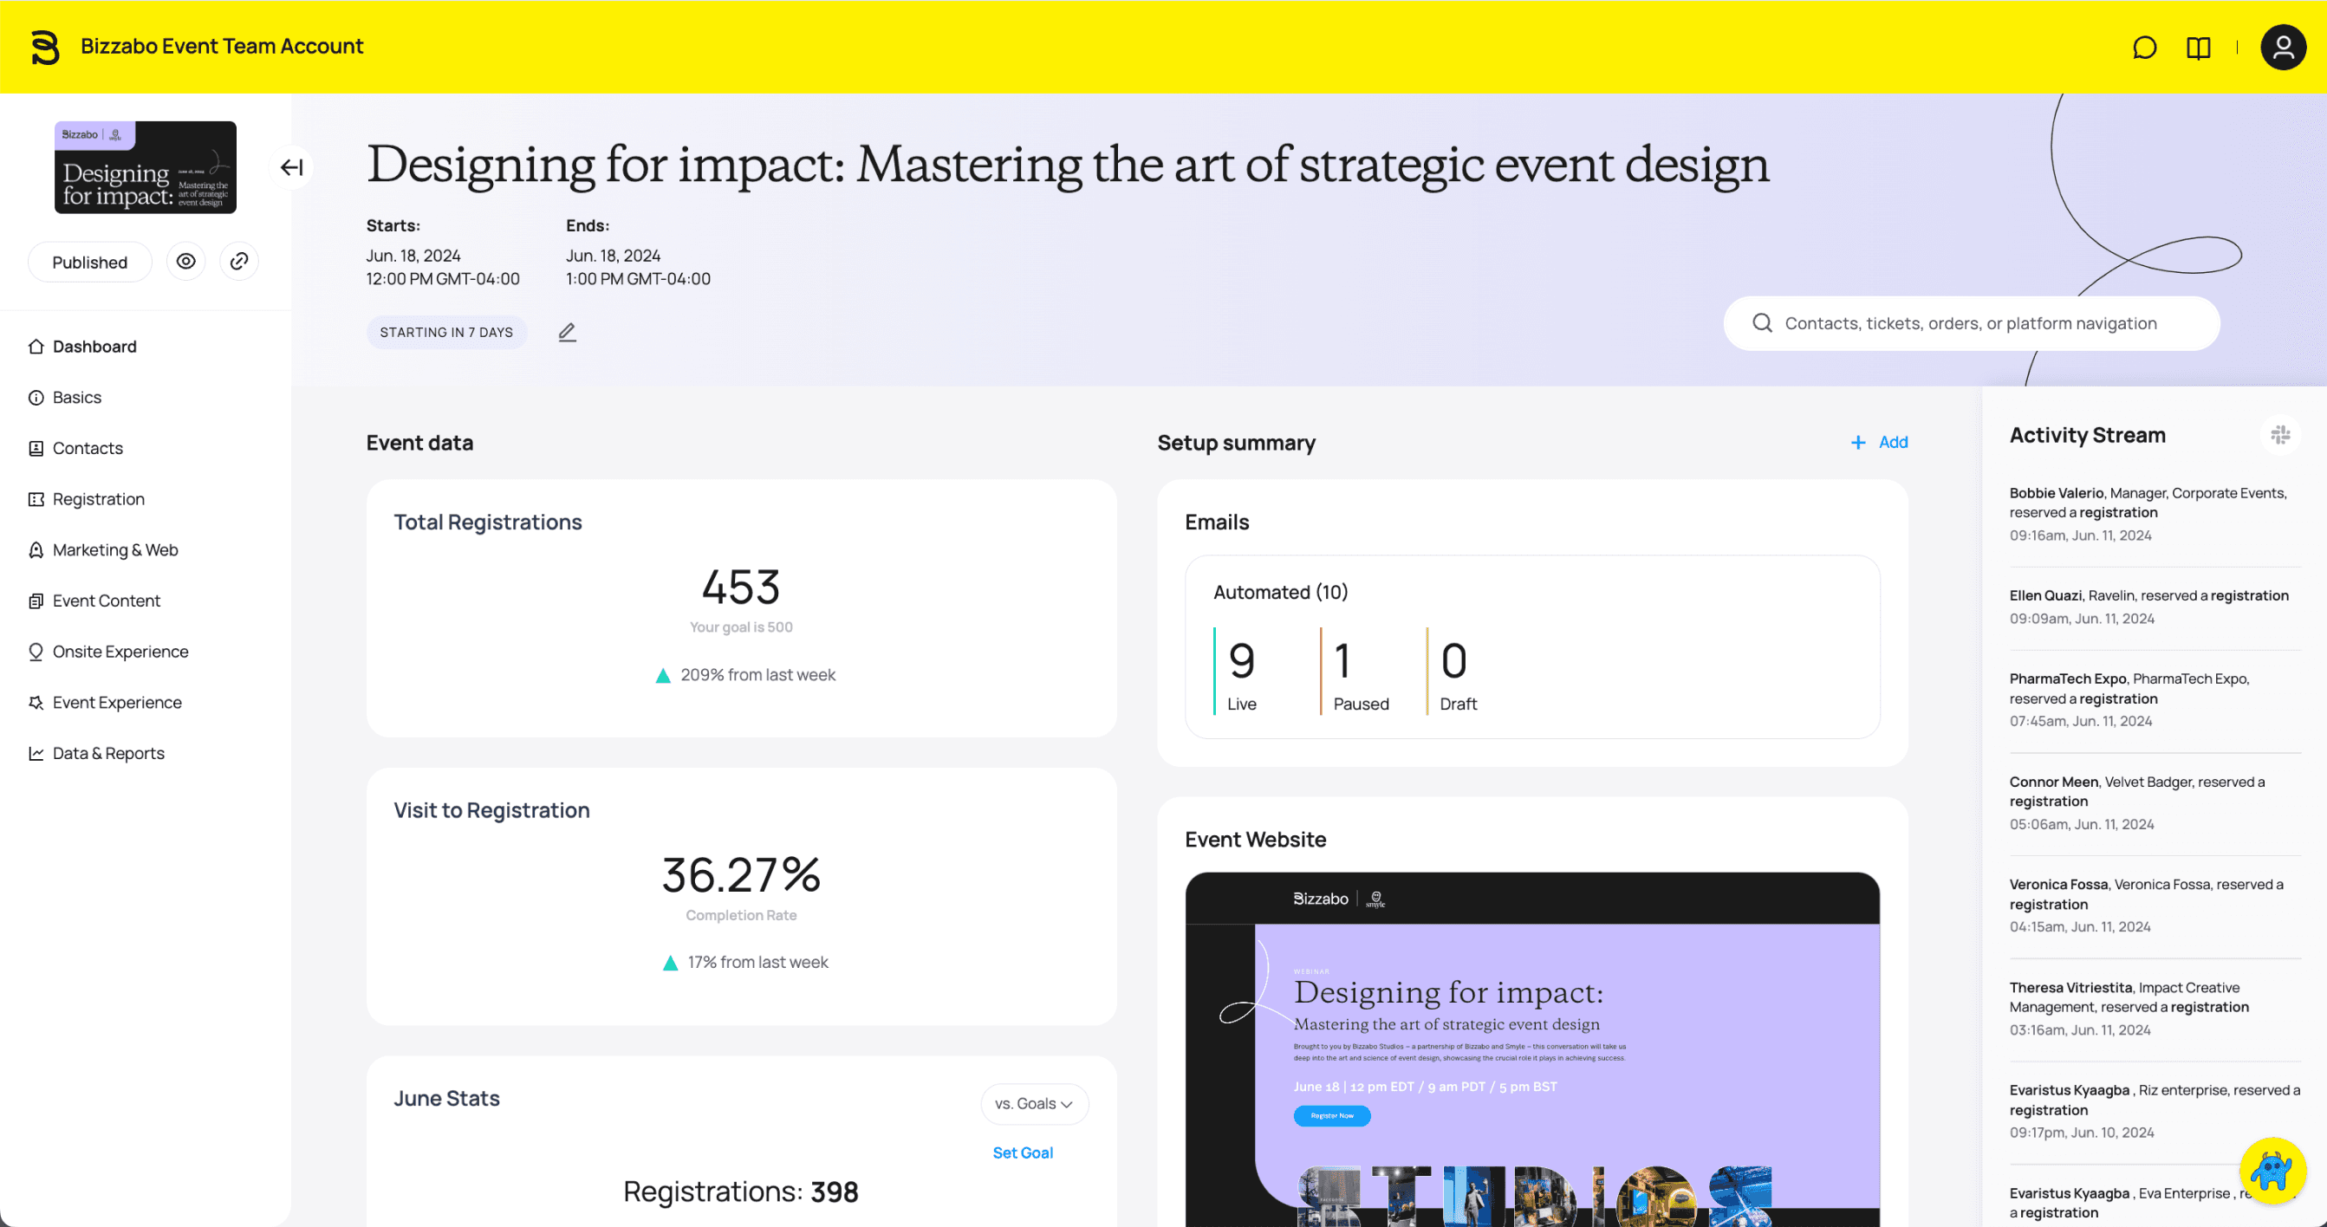Click the Slack icon in Activity Stream
Viewport: 2327px width, 1227px height.
2281,434
